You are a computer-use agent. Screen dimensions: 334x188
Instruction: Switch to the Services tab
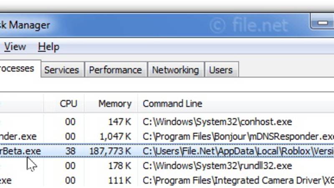[x=61, y=70]
